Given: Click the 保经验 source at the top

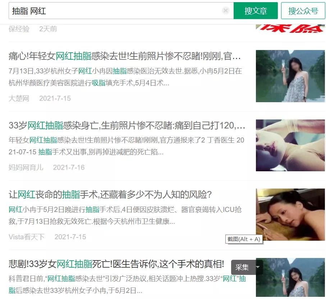Looking at the screenshot, I should 16,29.
